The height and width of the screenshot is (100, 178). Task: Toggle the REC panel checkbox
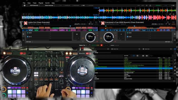point(83,6)
